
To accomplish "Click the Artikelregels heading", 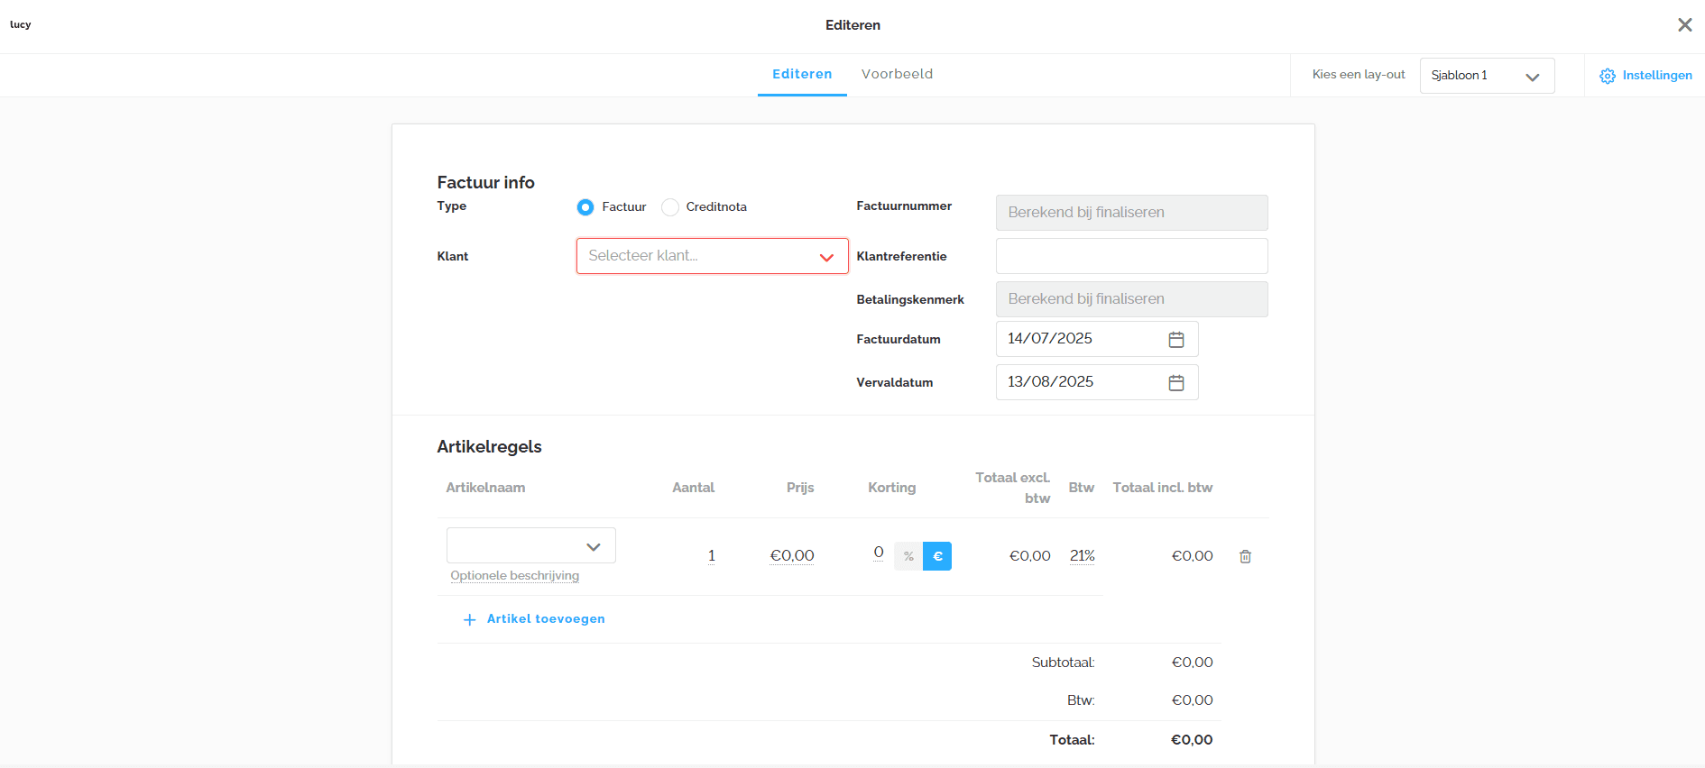I will pyautogui.click(x=490, y=447).
